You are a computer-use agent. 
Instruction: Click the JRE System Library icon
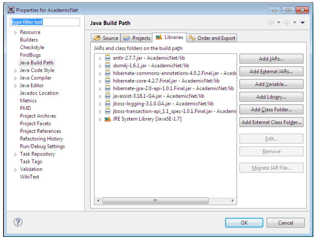[x=108, y=119]
